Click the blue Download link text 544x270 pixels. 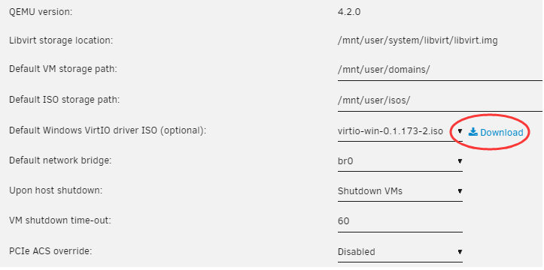pyautogui.click(x=502, y=133)
